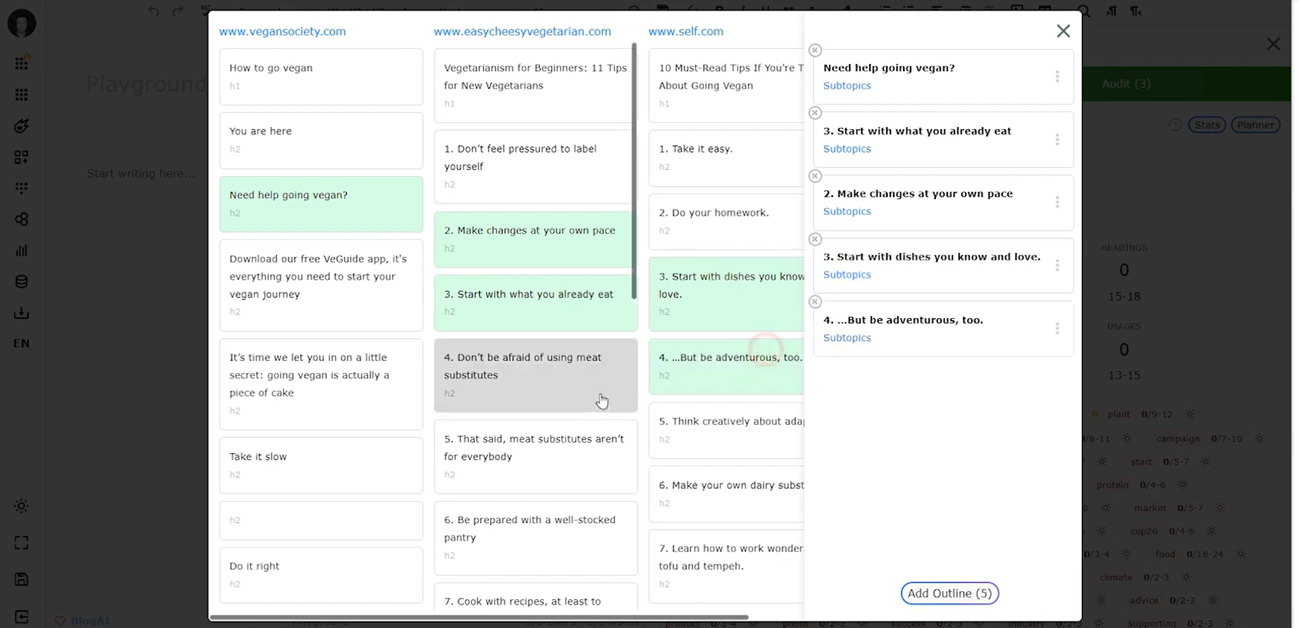This screenshot has height=628, width=1299.
Task: Open options menu for '4. ...But be adventurous, too.' outline
Action: pyautogui.click(x=1057, y=328)
